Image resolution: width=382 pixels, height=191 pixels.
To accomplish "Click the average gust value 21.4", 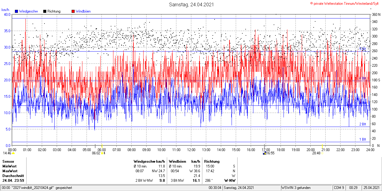I will (x=197, y=176).
